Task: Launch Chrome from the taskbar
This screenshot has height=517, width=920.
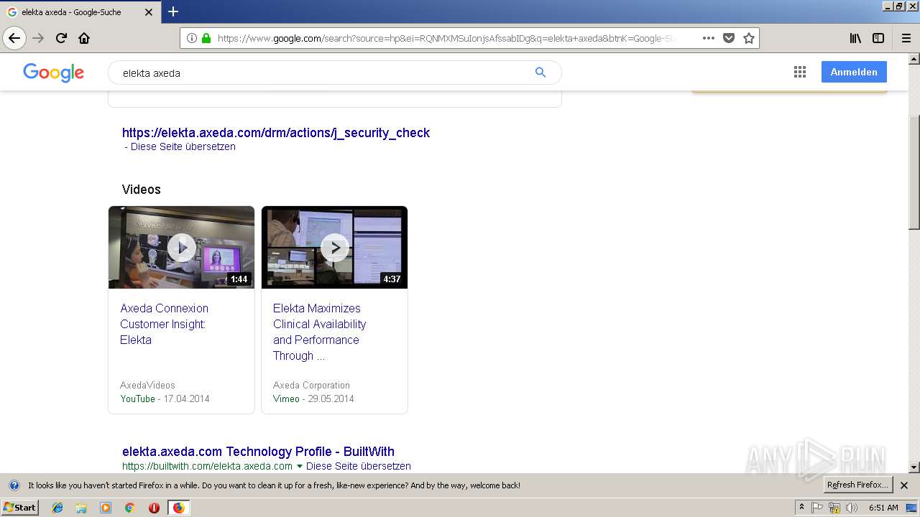Action: click(x=129, y=508)
